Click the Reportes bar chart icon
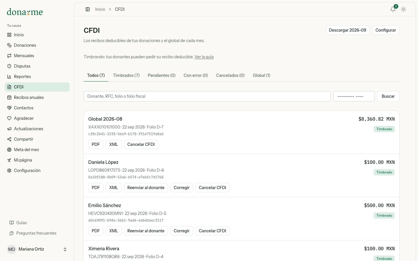418x261 pixels. click(x=9, y=77)
